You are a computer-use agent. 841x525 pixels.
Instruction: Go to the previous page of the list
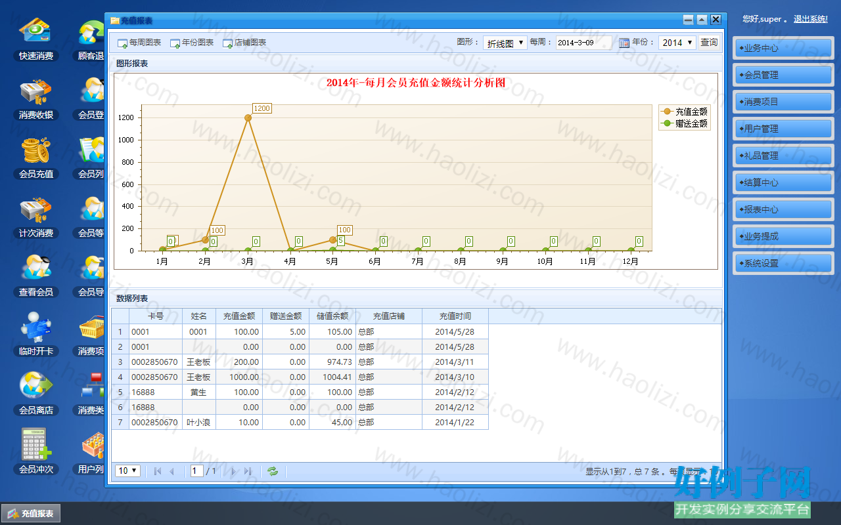[x=172, y=471]
